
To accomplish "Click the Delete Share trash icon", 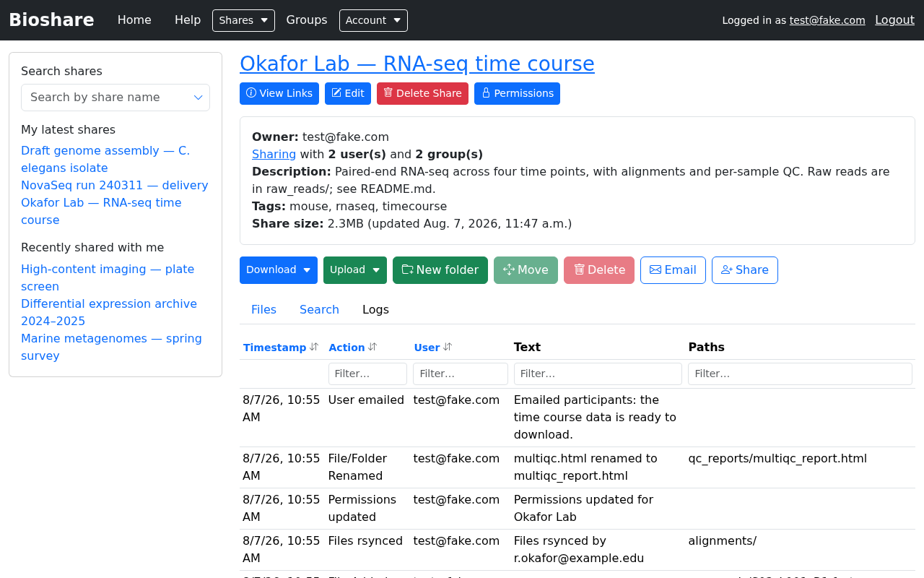I will point(388,92).
